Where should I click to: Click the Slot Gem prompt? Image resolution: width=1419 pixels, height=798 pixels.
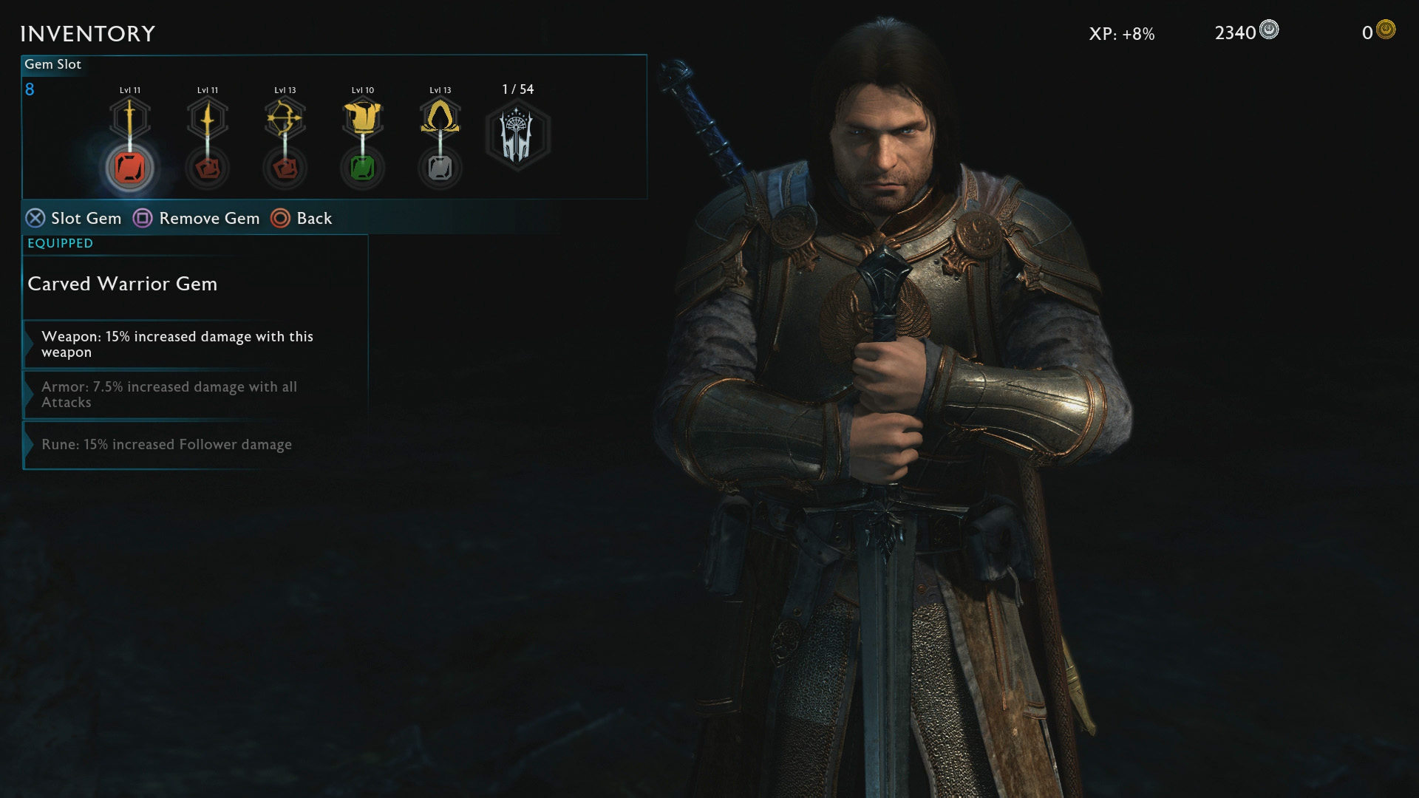[74, 218]
